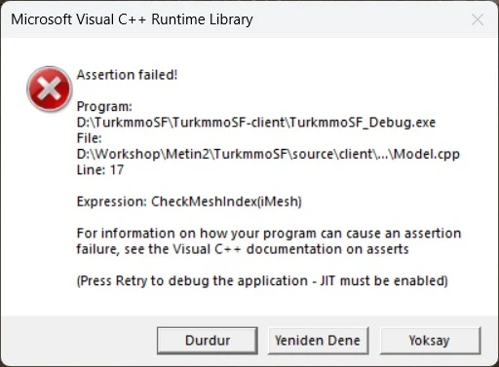Click the Microsoft Visual C++ Runtime Library title
Image resolution: width=499 pixels, height=367 pixels.
132,19
